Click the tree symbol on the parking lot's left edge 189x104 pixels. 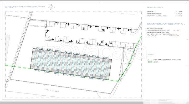pyautogui.click(x=47, y=31)
